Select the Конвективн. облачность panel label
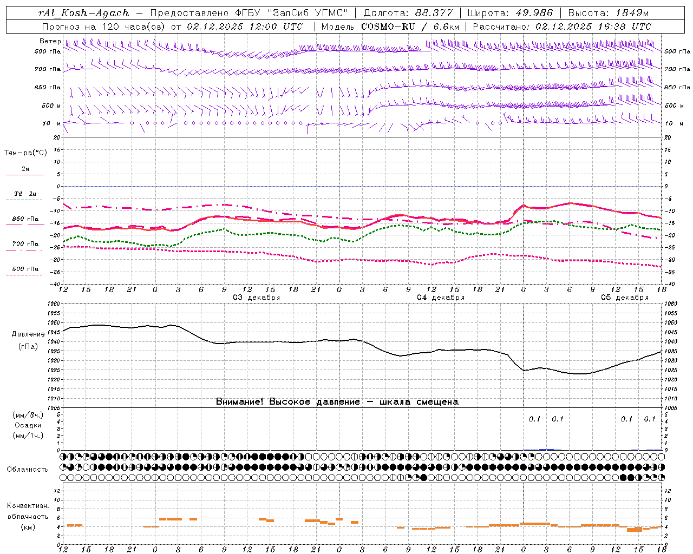 tap(28, 511)
